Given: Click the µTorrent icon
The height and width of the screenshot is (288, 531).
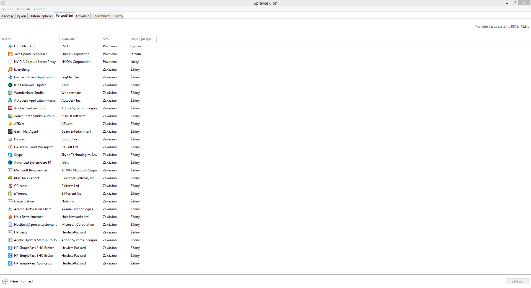Looking at the screenshot, I should coord(10,194).
